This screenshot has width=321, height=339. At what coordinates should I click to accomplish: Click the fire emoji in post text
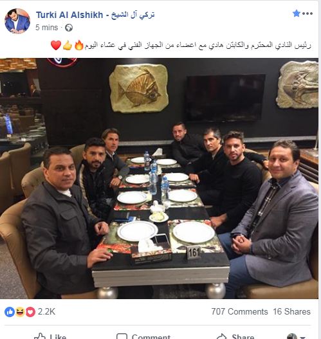point(78,45)
